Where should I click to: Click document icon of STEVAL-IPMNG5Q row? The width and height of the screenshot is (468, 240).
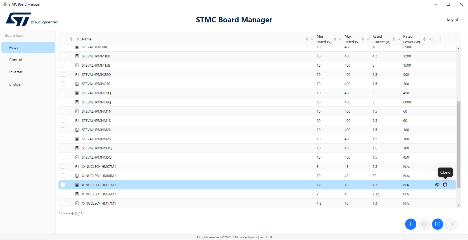coord(77,93)
